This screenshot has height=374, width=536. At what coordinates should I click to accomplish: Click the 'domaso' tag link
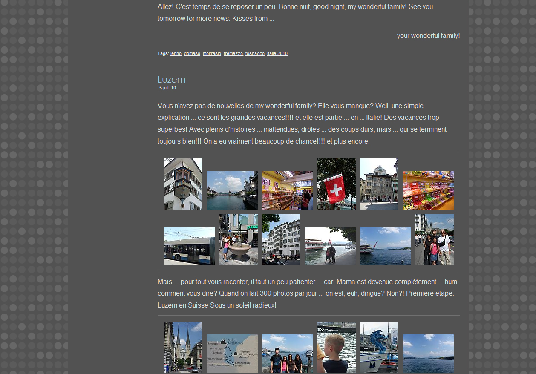[x=192, y=54]
